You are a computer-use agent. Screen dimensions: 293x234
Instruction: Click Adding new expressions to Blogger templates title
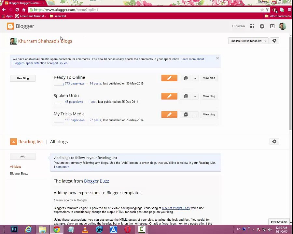98,193
